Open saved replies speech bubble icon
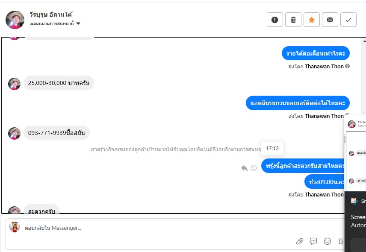Viewport: 366px width, 252px height. [313, 241]
